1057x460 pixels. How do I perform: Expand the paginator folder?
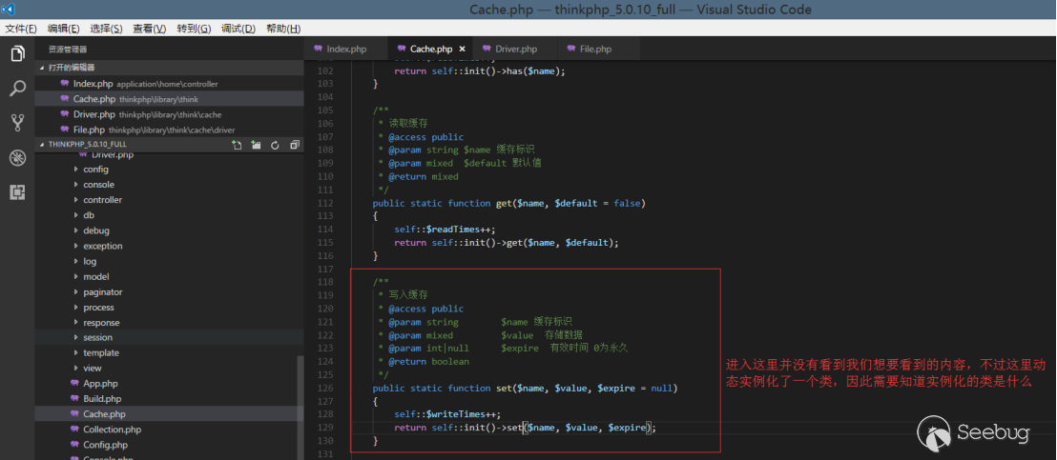click(169, 291)
